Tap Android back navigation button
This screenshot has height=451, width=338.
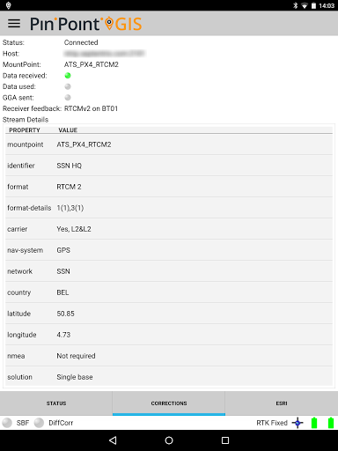point(113,440)
